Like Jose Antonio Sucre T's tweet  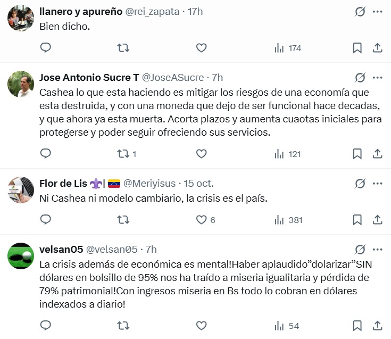point(201,154)
